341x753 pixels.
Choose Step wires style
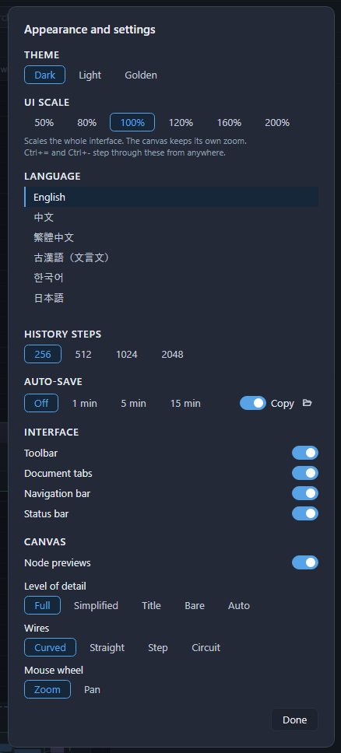pyautogui.click(x=158, y=647)
